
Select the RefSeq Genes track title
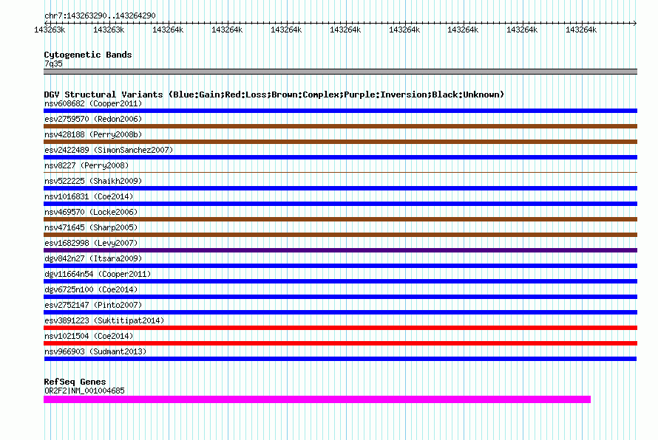pyautogui.click(x=75, y=382)
